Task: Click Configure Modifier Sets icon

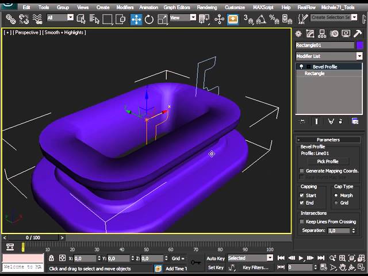Action: [355, 121]
